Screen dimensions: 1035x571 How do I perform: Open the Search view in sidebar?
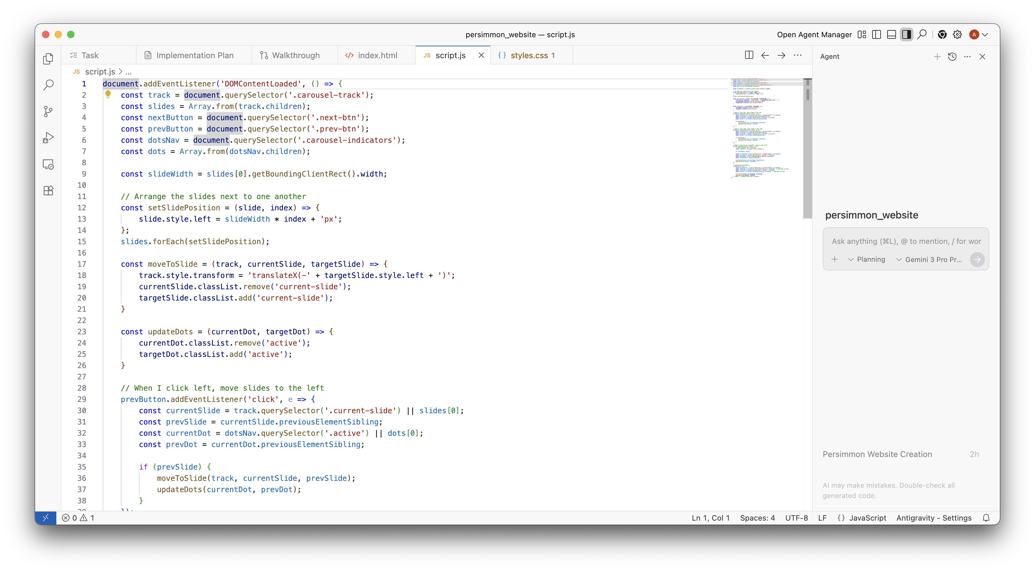[x=48, y=85]
